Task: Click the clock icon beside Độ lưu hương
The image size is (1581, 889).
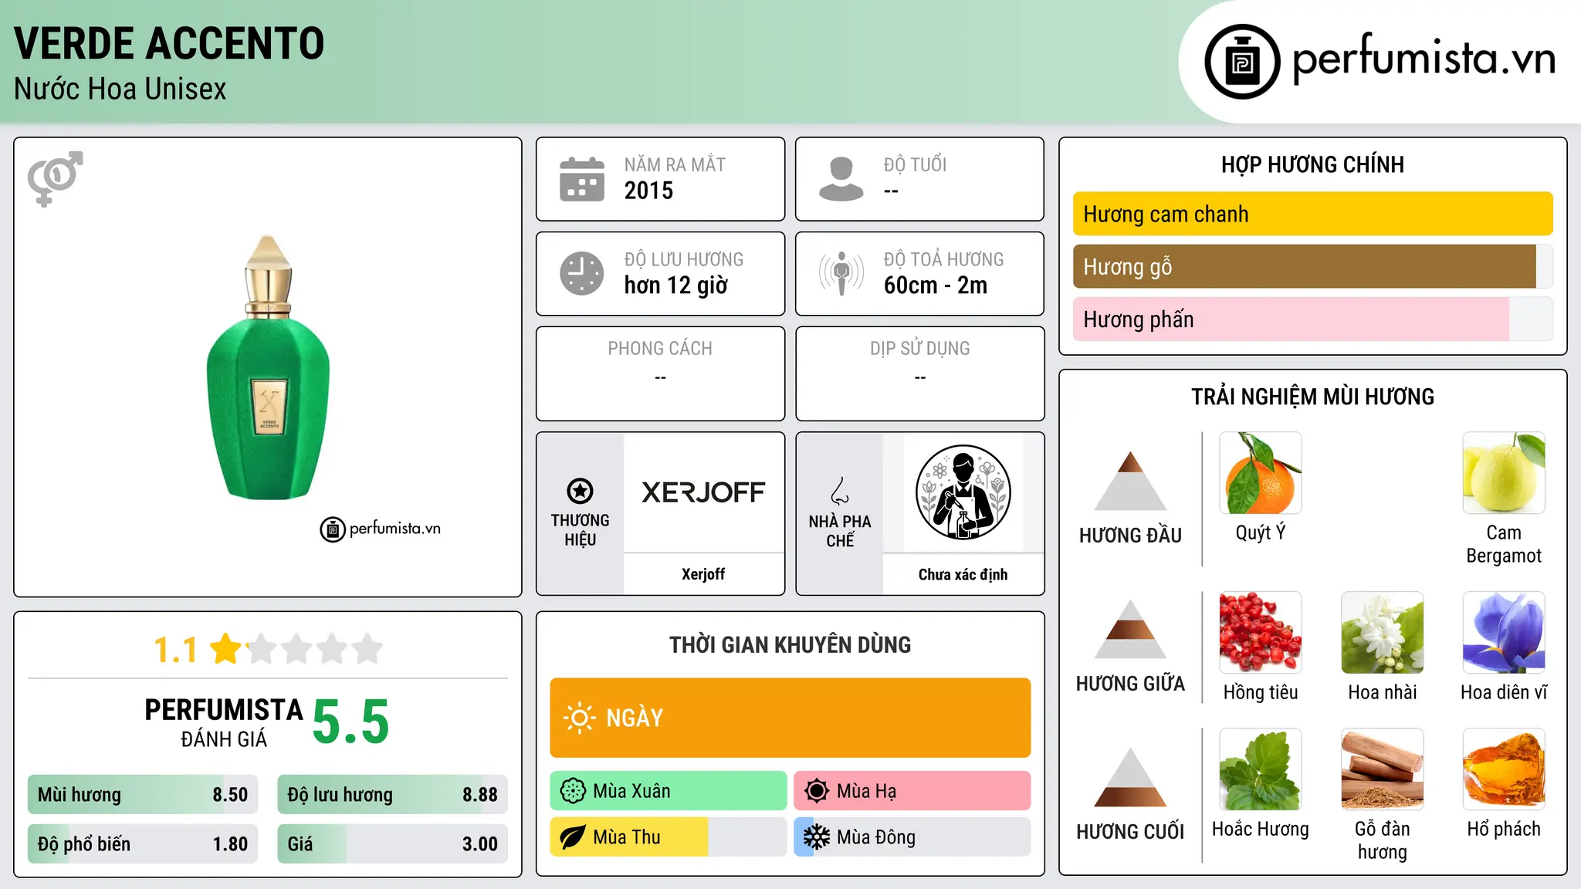Action: [582, 273]
